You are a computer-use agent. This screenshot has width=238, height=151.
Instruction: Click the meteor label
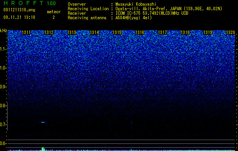point(54,12)
